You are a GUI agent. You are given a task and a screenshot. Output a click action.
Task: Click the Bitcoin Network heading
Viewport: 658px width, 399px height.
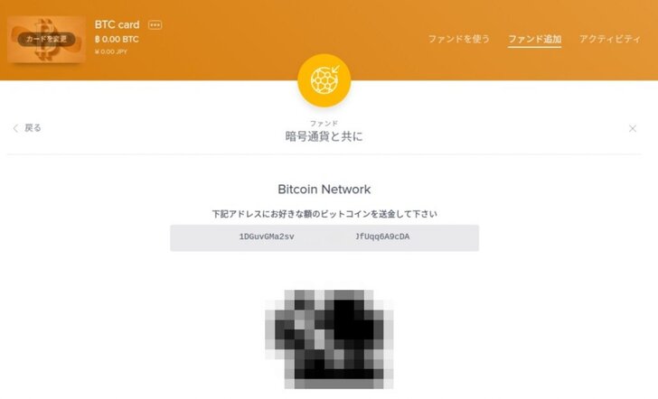pos(324,190)
